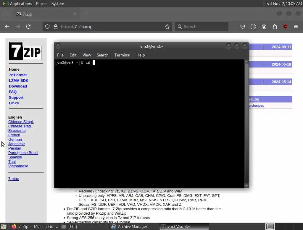Switch language to Chinese Trad.
Screen dimensions: 303x230
tap(20, 126)
